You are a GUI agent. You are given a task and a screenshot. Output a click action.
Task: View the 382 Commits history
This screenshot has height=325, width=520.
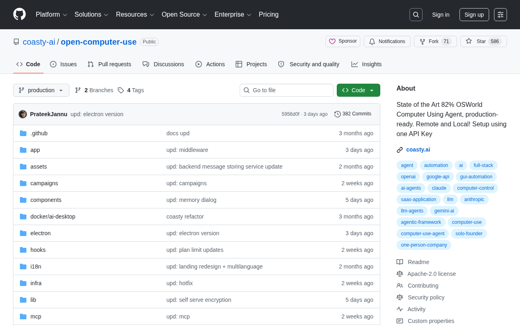point(353,114)
